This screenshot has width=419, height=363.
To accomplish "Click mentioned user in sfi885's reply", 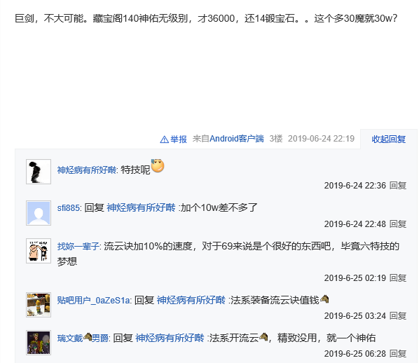I will tap(141, 207).
